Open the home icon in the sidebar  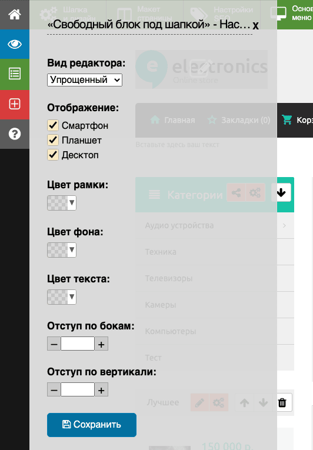[x=14, y=15]
